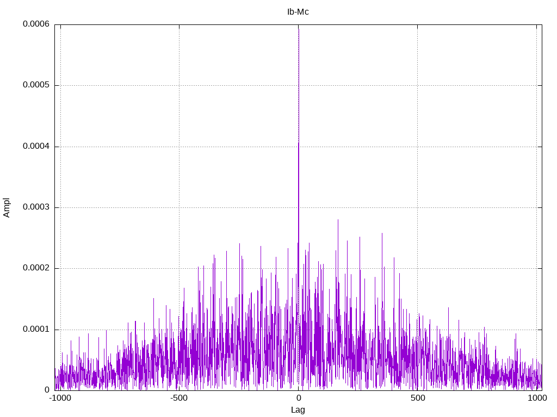Viewport: 557px width, 417px height.
Task: Click the x-axis tick label 0
Action: coord(299,398)
